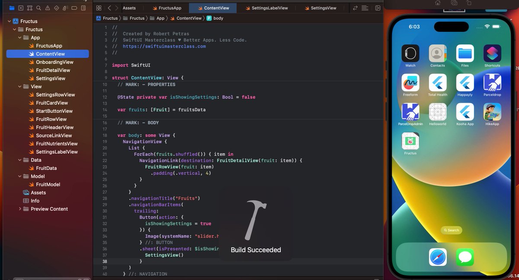The image size is (519, 280).
Task: Open the Test navigator diamond icon
Action: pyautogui.click(x=57, y=8)
